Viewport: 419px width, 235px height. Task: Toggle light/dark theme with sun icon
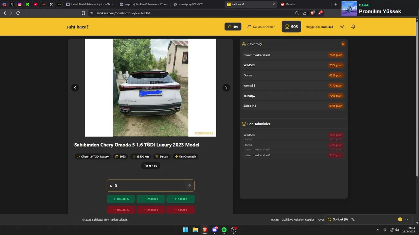click(342, 27)
